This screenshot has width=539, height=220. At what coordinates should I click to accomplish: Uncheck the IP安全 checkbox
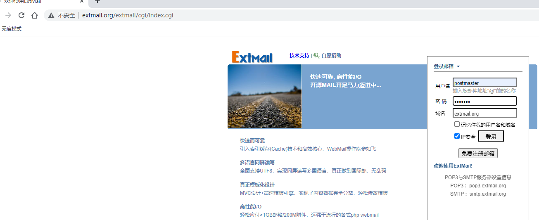point(457,136)
